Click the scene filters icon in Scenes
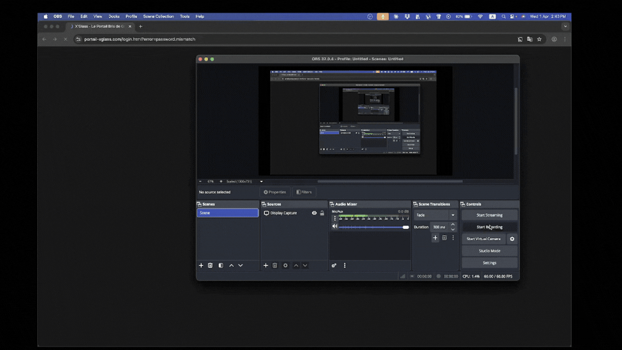622x350 pixels. click(221, 265)
